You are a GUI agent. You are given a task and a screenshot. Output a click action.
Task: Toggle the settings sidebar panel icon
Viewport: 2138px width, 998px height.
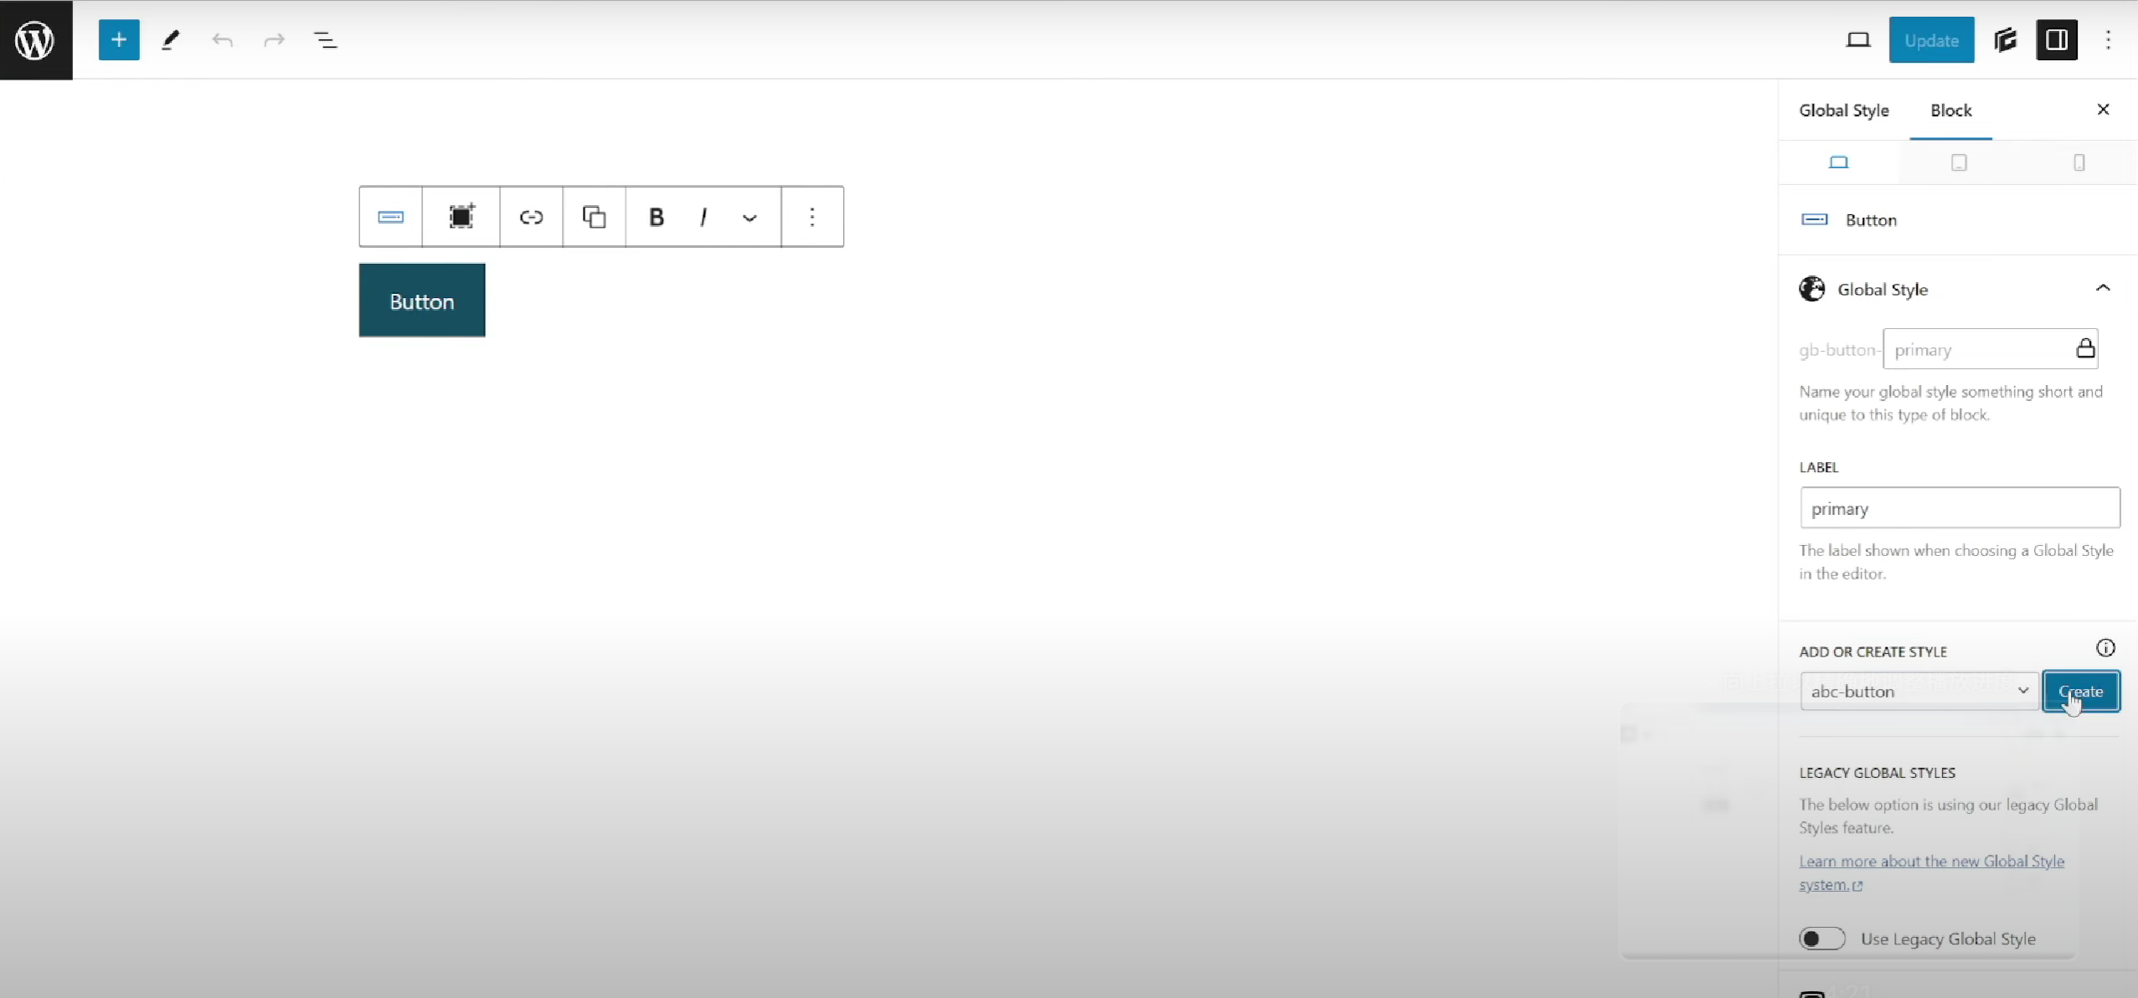pyautogui.click(x=2057, y=40)
